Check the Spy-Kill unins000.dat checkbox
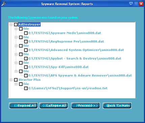The width and height of the screenshot is (145, 123). tap(26, 67)
